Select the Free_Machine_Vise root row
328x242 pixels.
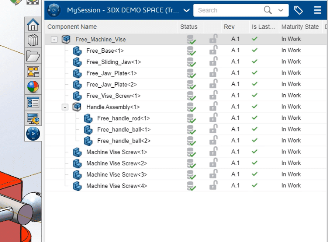click(x=186, y=39)
